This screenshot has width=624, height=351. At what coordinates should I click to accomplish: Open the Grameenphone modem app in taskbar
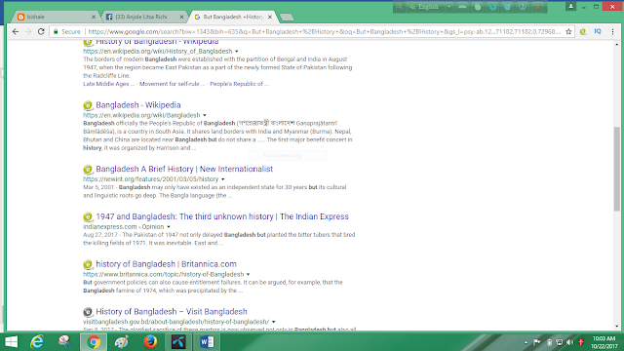(178, 342)
